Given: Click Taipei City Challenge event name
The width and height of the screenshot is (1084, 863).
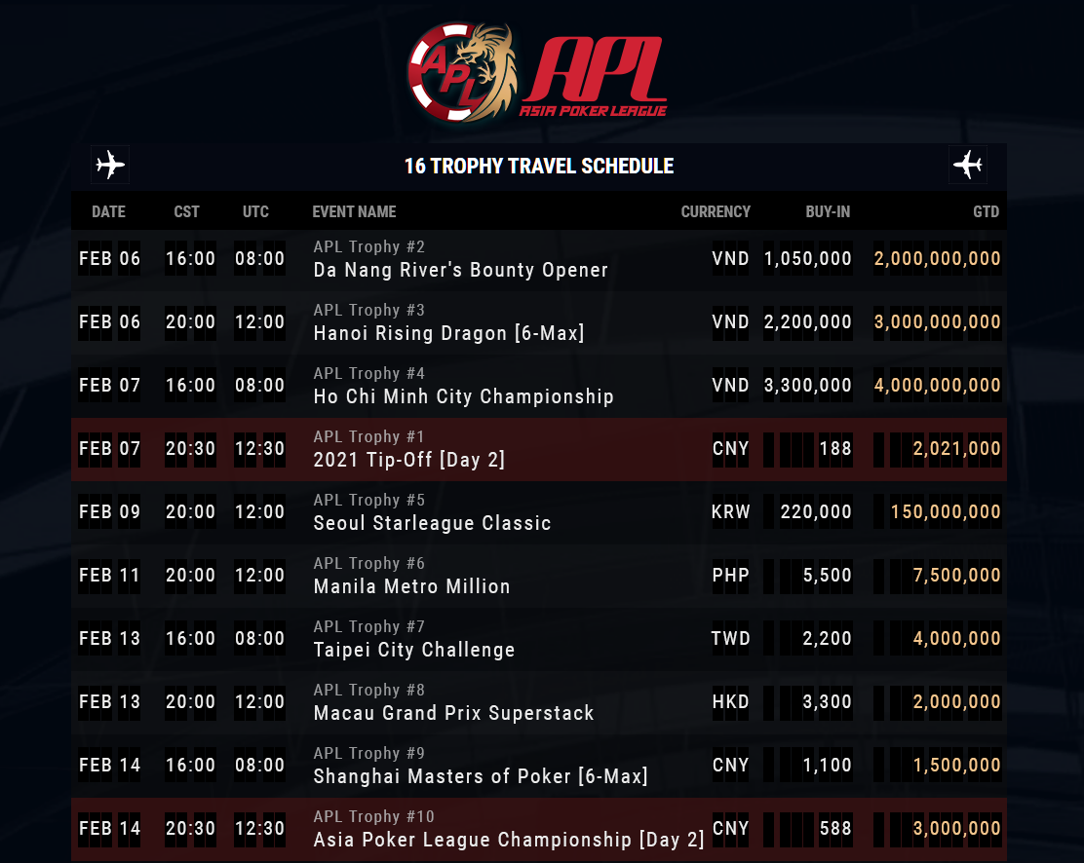Looking at the screenshot, I should click(414, 650).
